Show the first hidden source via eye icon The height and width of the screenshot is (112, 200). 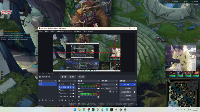coord(70,84)
